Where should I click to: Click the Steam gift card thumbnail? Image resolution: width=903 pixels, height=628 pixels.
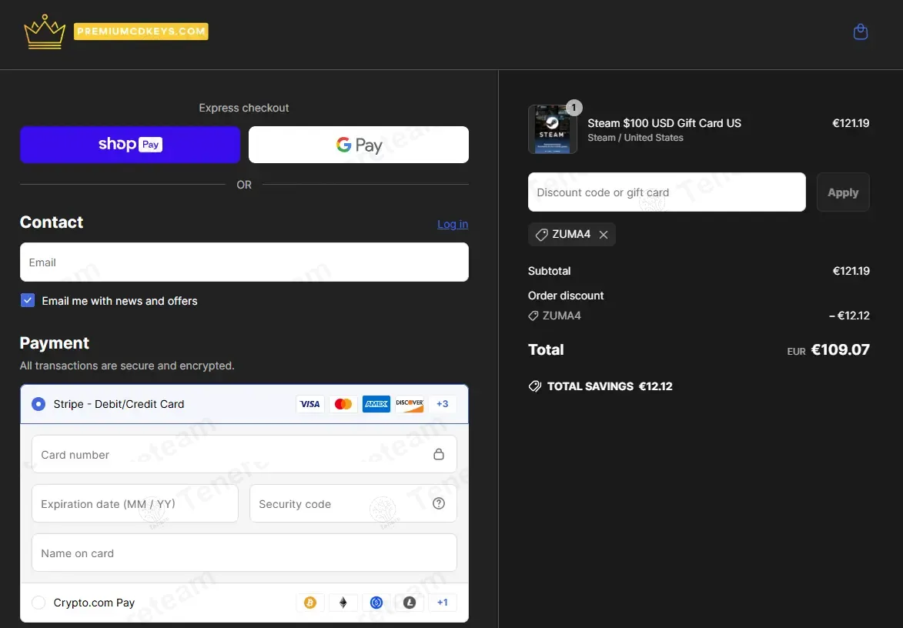click(x=552, y=129)
